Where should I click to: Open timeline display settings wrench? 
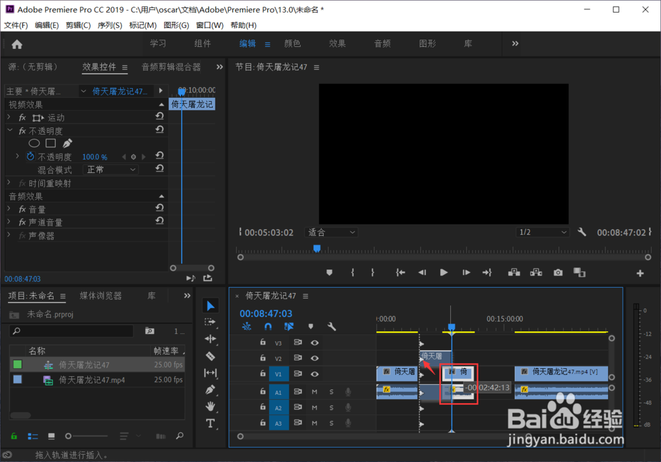tap(331, 327)
